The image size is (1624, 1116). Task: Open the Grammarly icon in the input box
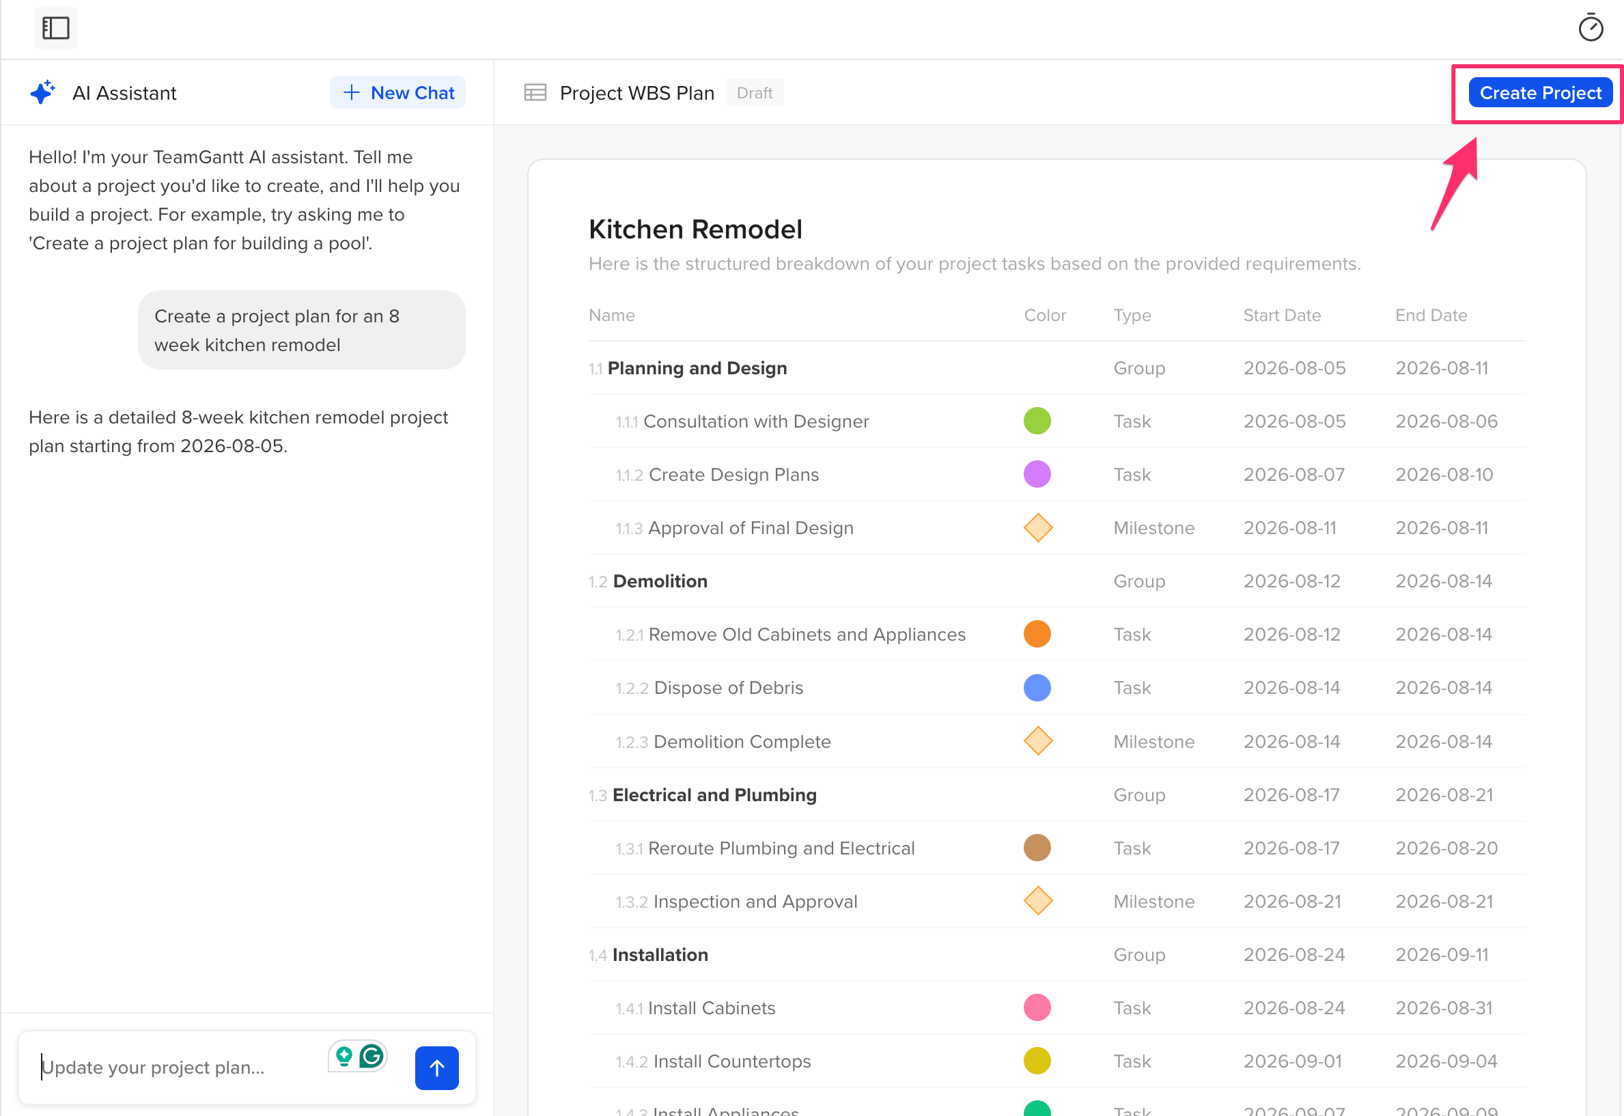pyautogui.click(x=371, y=1055)
